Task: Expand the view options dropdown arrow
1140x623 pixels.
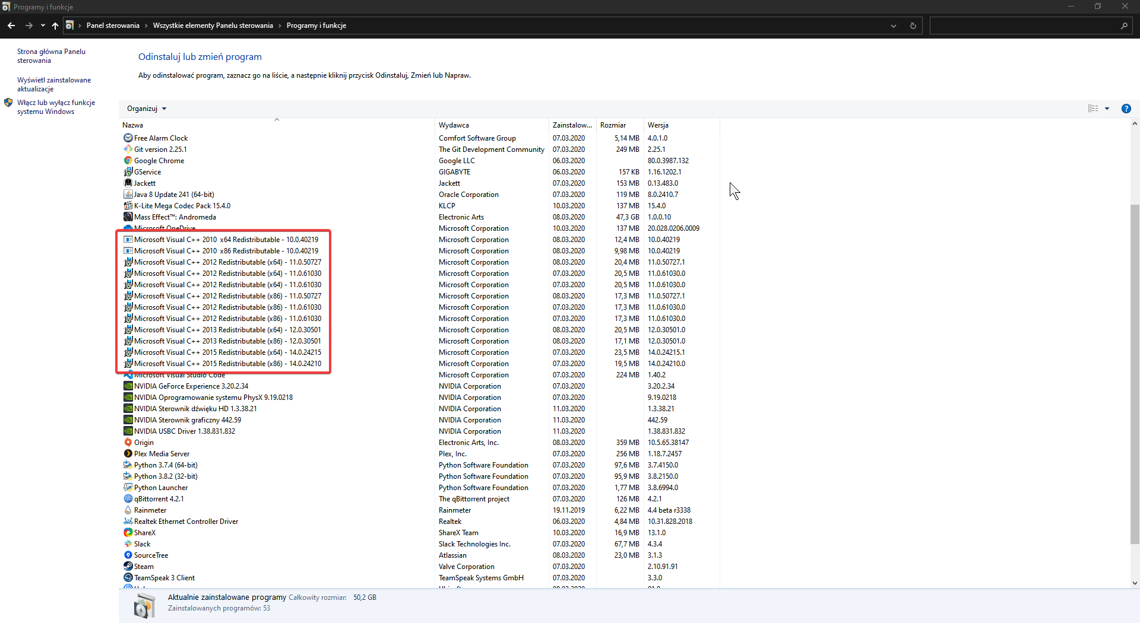Action: (1107, 109)
